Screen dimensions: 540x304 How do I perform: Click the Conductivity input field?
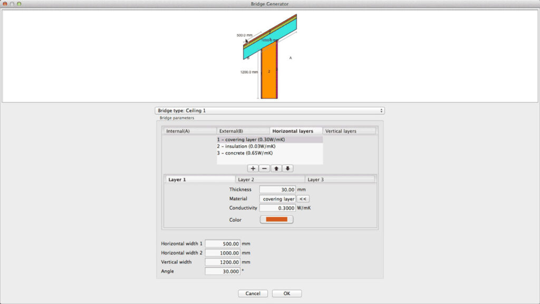click(x=277, y=208)
